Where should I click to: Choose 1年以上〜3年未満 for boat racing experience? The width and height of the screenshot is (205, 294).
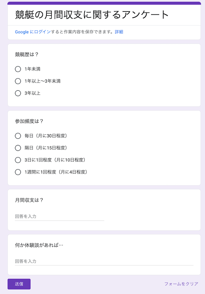click(x=18, y=81)
